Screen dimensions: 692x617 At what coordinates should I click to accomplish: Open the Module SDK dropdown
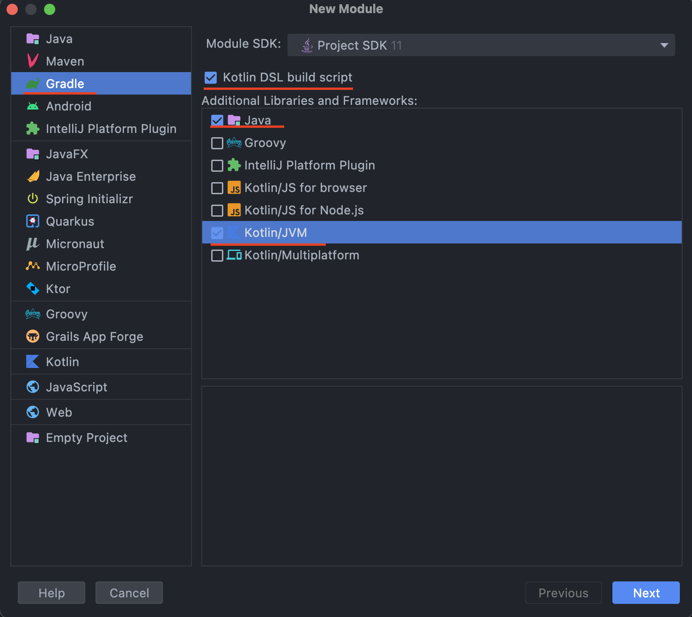[481, 45]
